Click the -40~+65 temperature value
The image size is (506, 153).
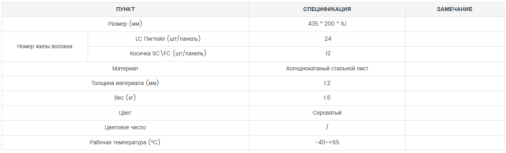click(x=327, y=142)
